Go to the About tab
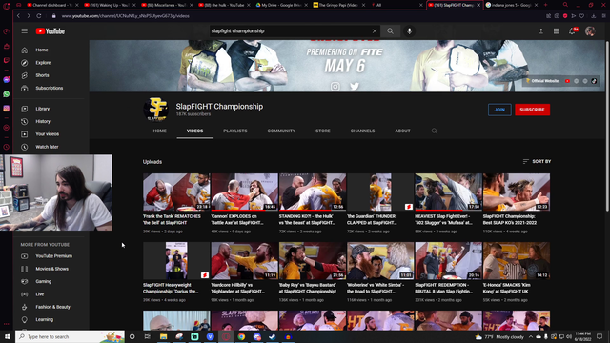610x343 pixels. [x=402, y=131]
